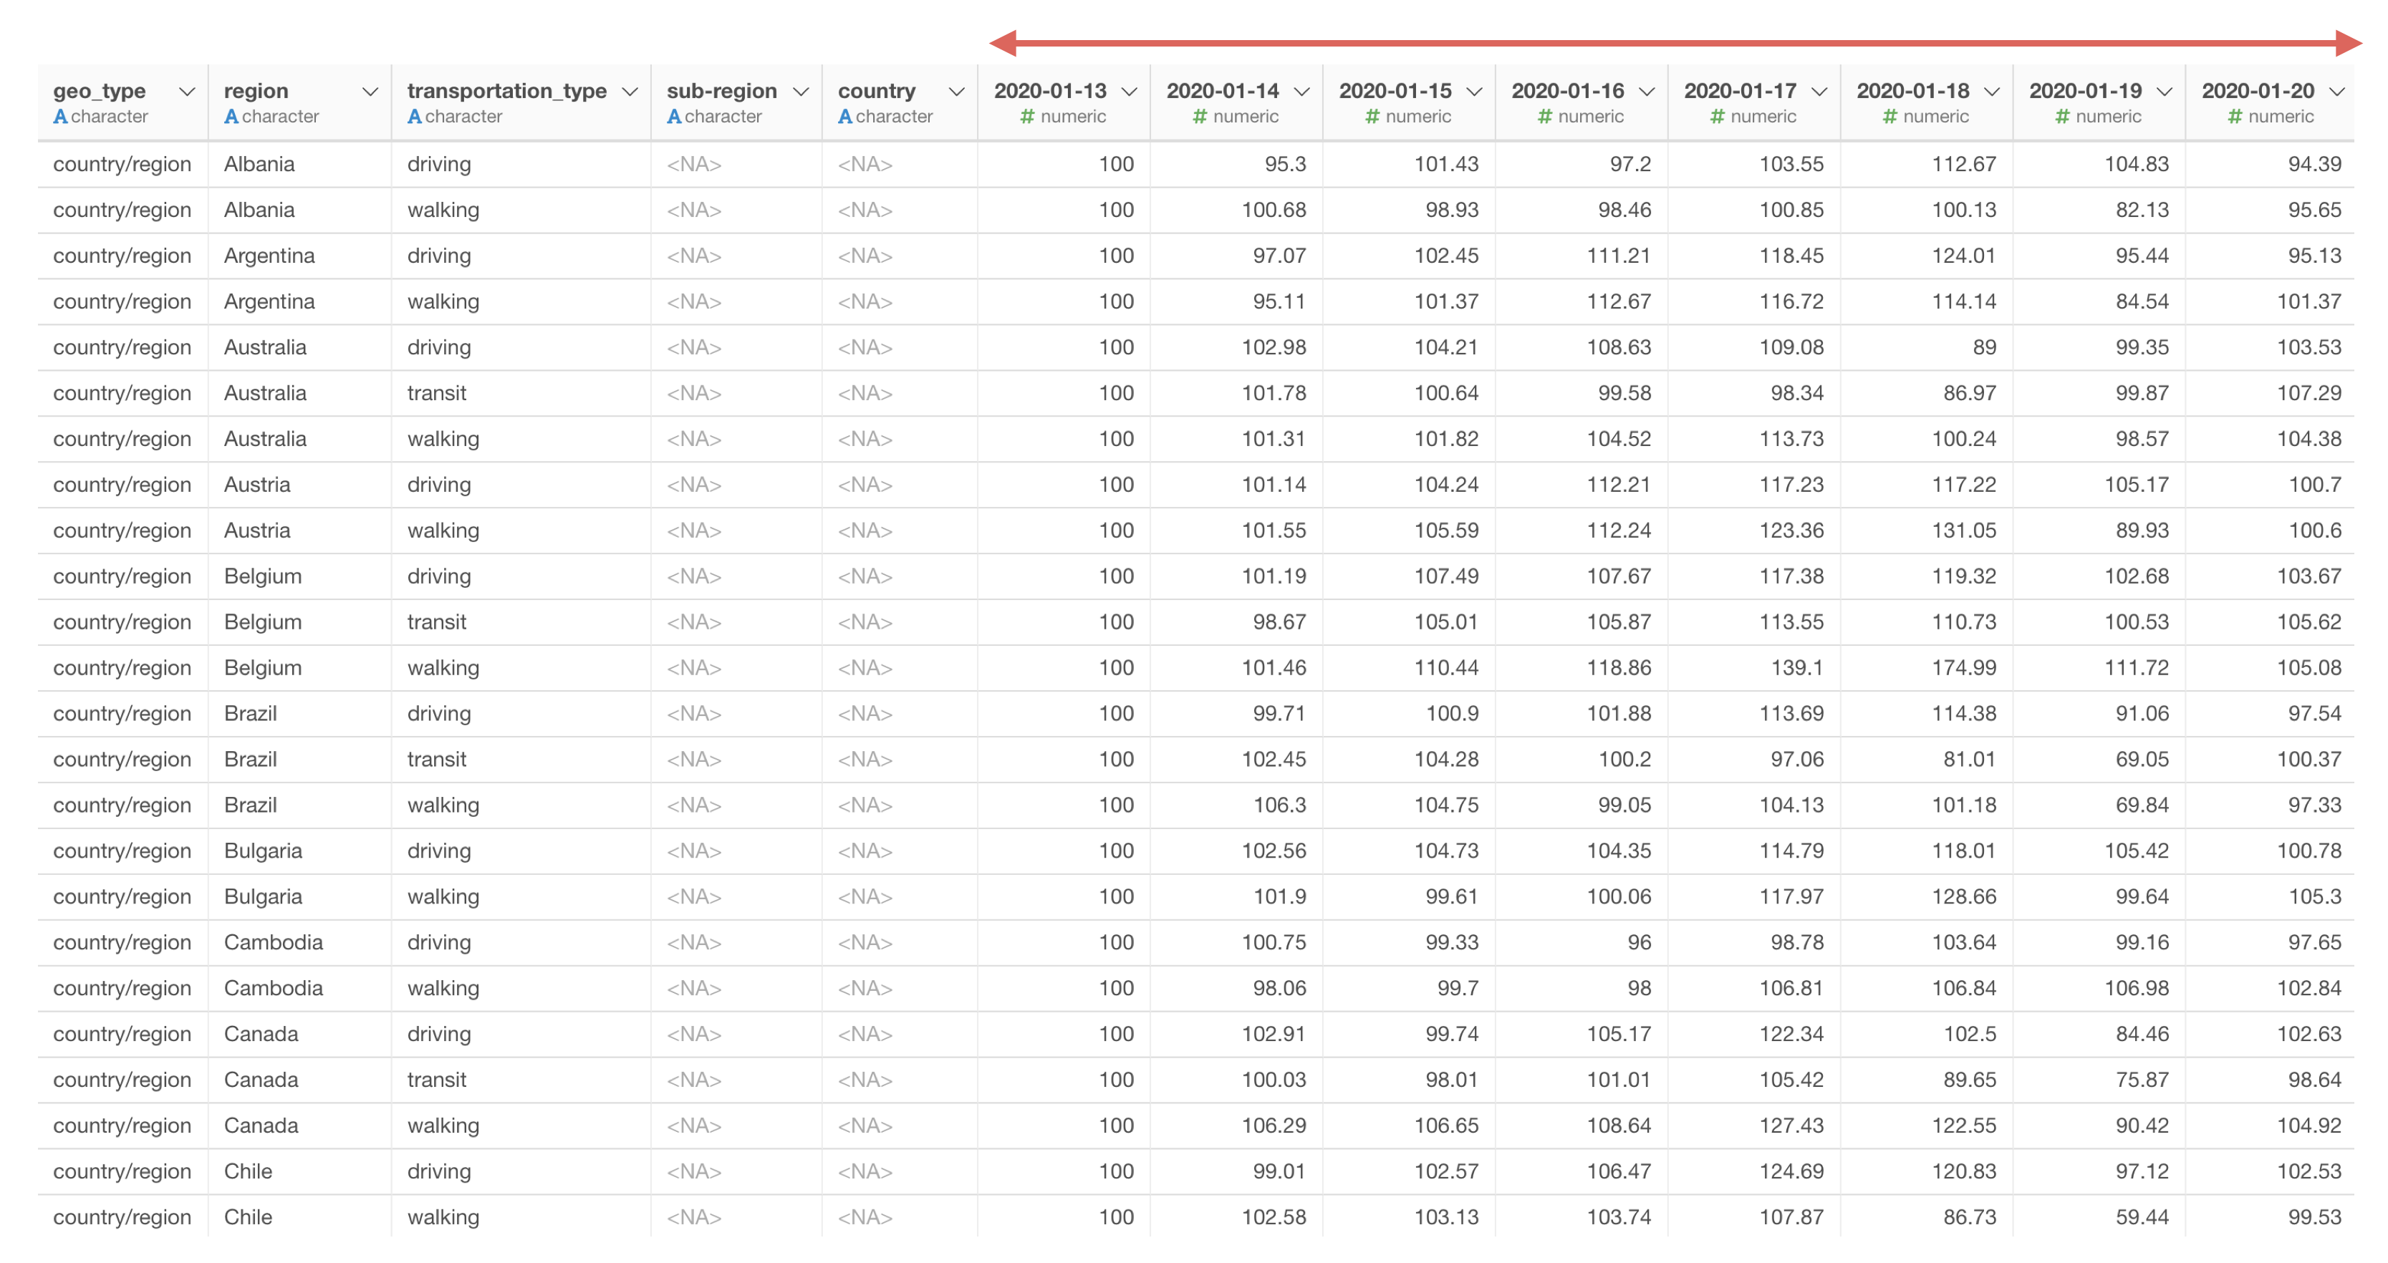Image resolution: width=2388 pixels, height=1263 pixels.
Task: Click numeric hash icon under 2020-01-13
Action: click(1027, 117)
